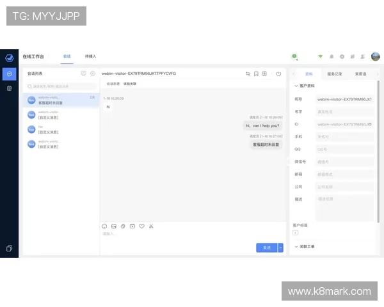Switch to the 待接入 tab
384x307 pixels.
(x=90, y=56)
